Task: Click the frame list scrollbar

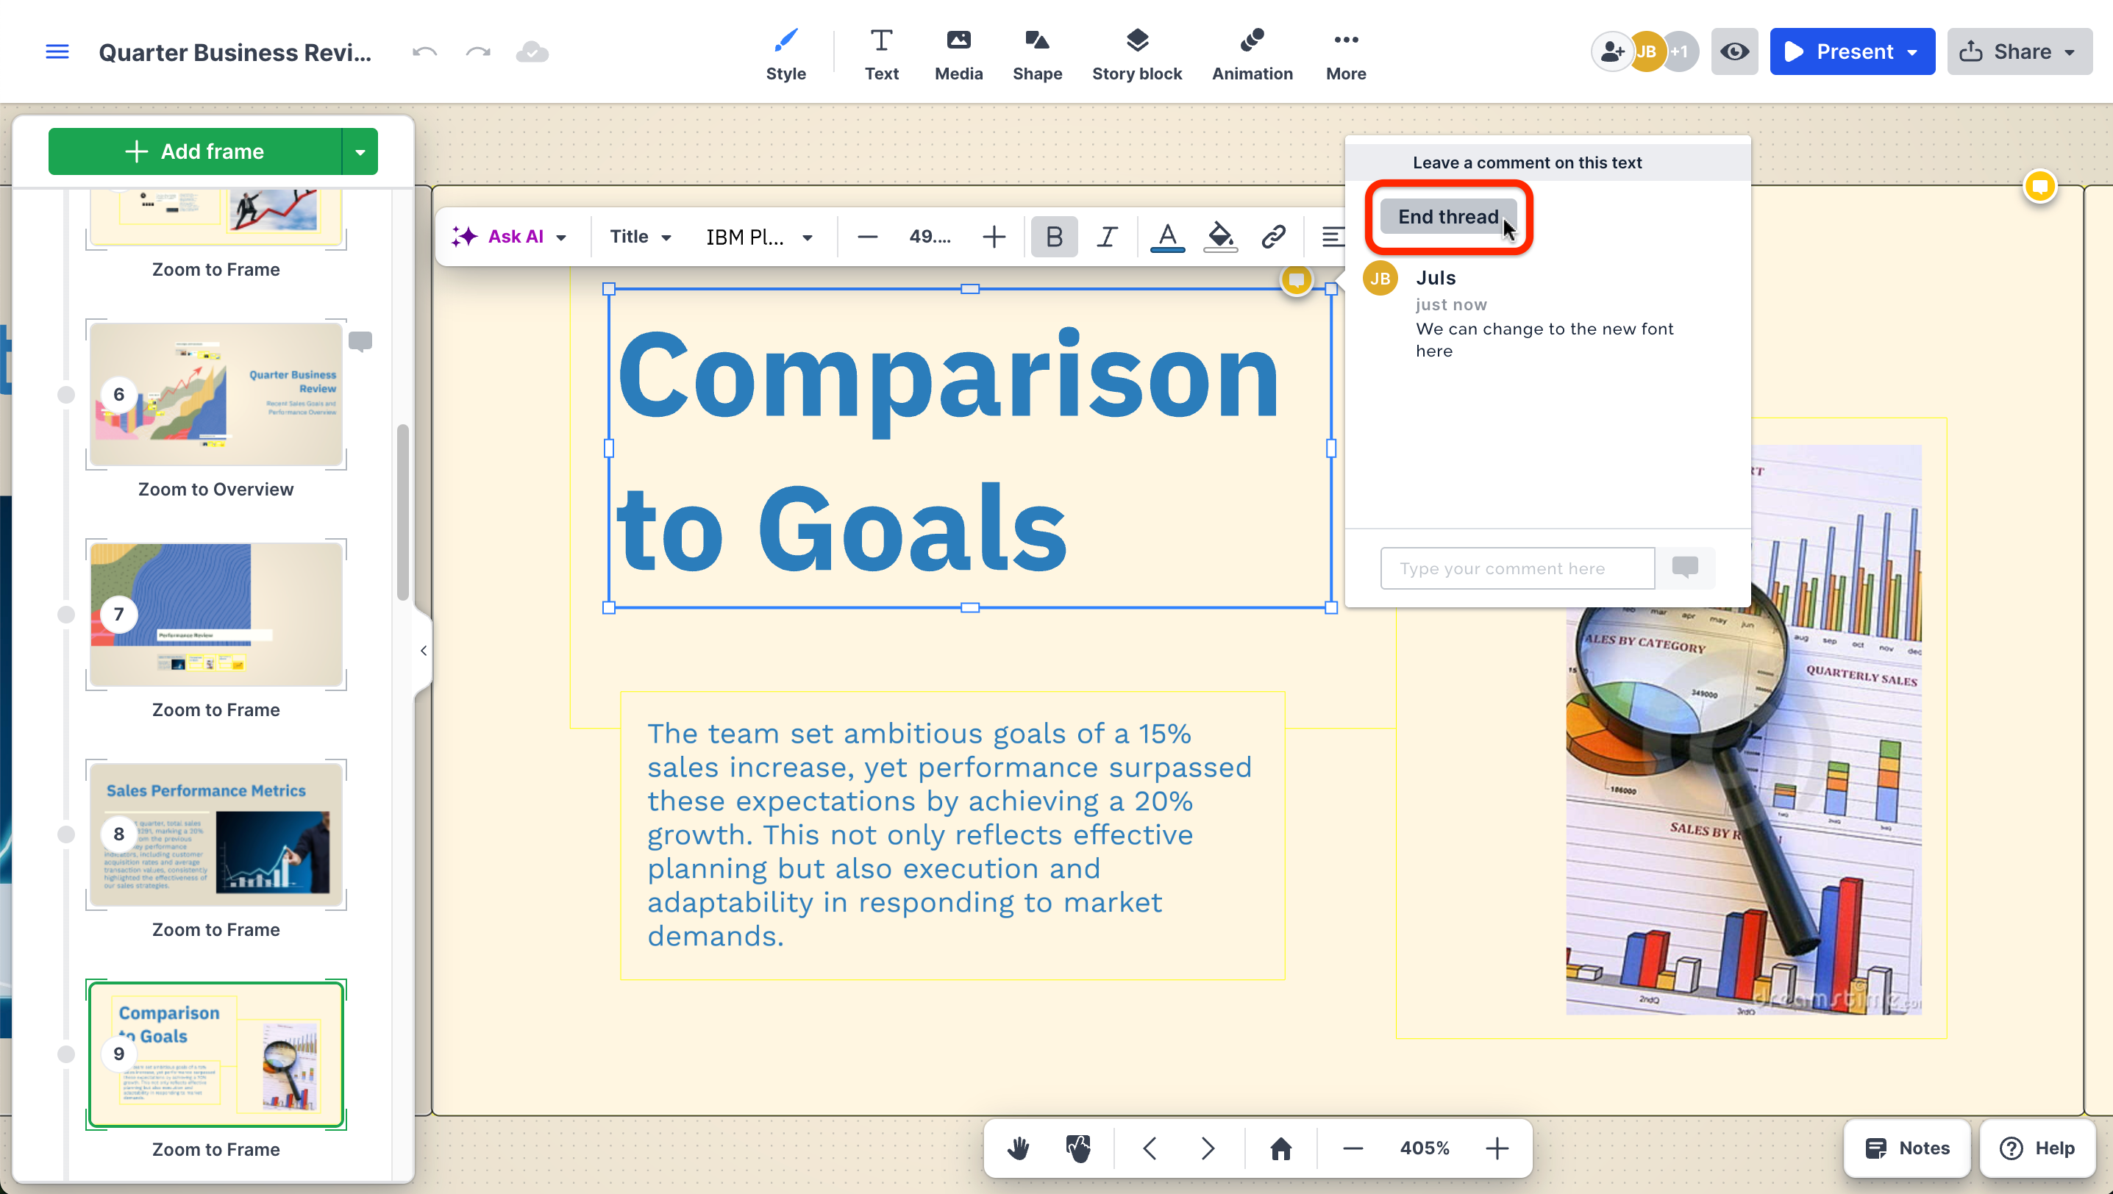Action: 403,512
